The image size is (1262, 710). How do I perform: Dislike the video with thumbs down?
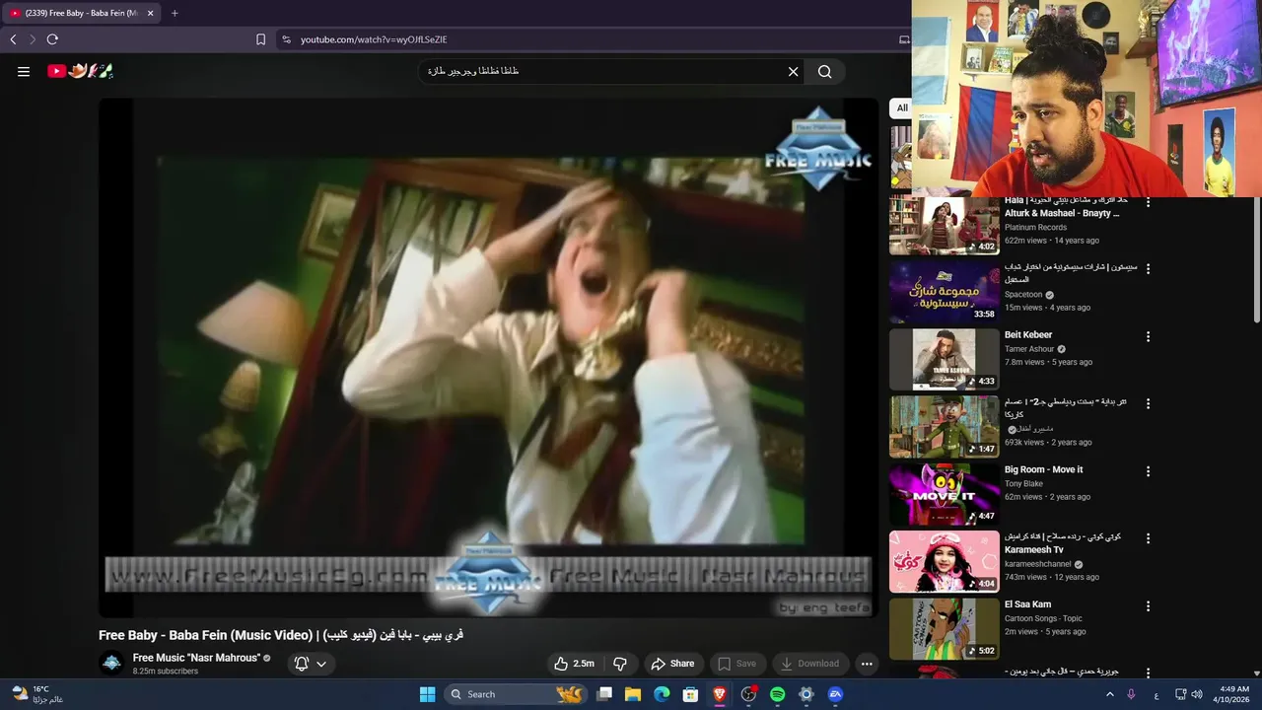click(620, 664)
